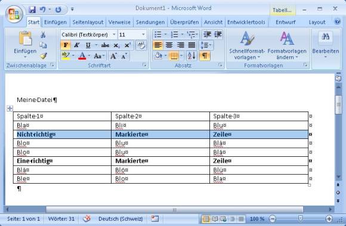
Task: Toggle superscript formatting
Action: (x=127, y=45)
